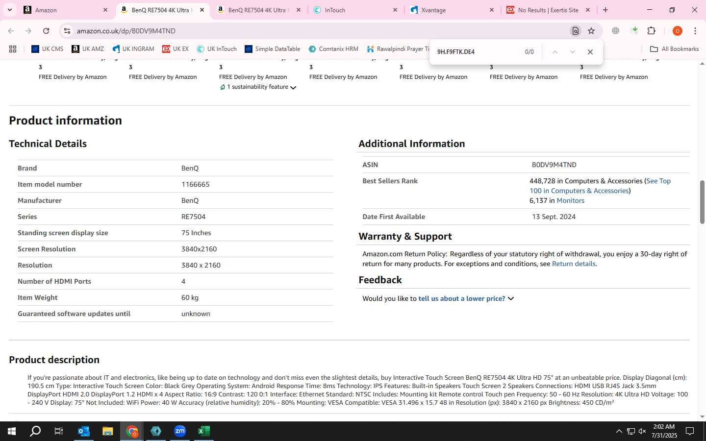Select the item weight 60 kg

click(190, 297)
